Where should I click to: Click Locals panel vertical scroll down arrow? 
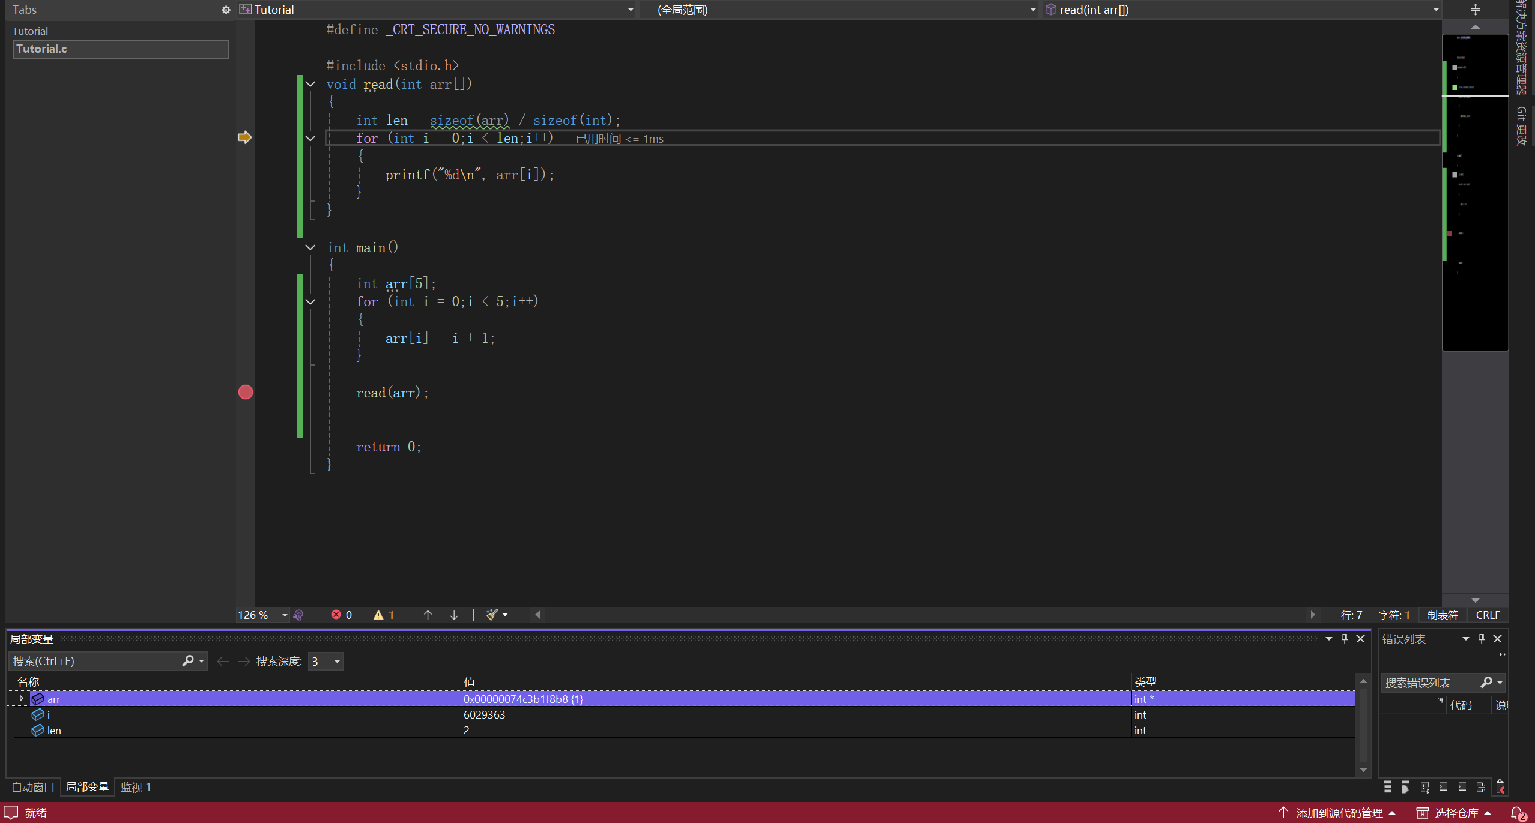(1363, 770)
